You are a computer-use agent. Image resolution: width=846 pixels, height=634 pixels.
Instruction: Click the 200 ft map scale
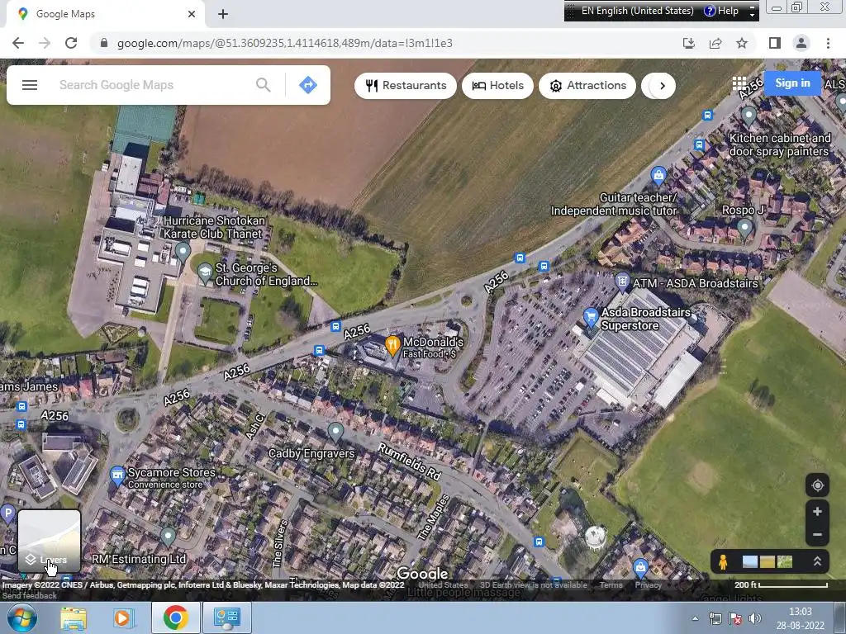[x=781, y=585]
